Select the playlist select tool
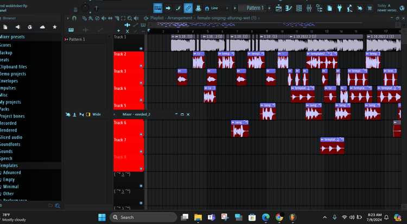Viewport: 407px width, 224px height. point(123,18)
